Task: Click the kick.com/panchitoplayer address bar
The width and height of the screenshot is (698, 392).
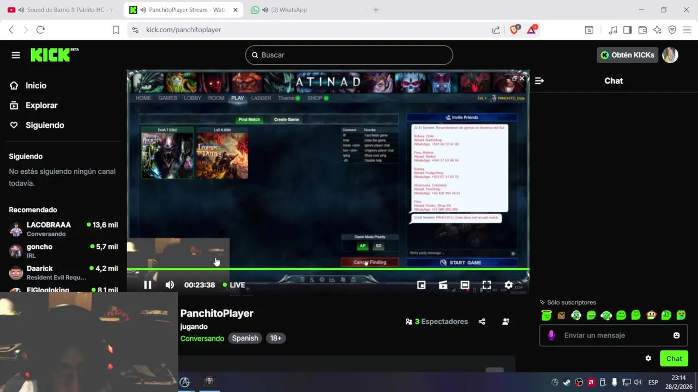Action: [311, 30]
